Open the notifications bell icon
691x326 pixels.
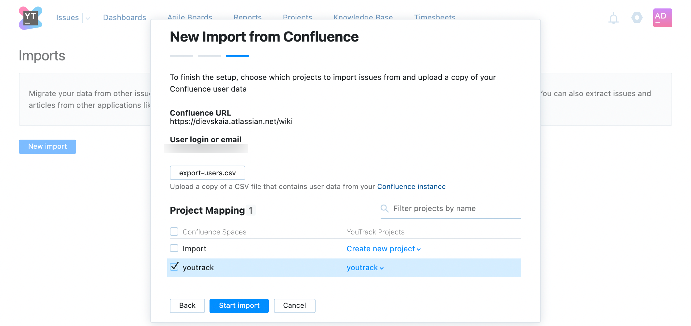(613, 18)
